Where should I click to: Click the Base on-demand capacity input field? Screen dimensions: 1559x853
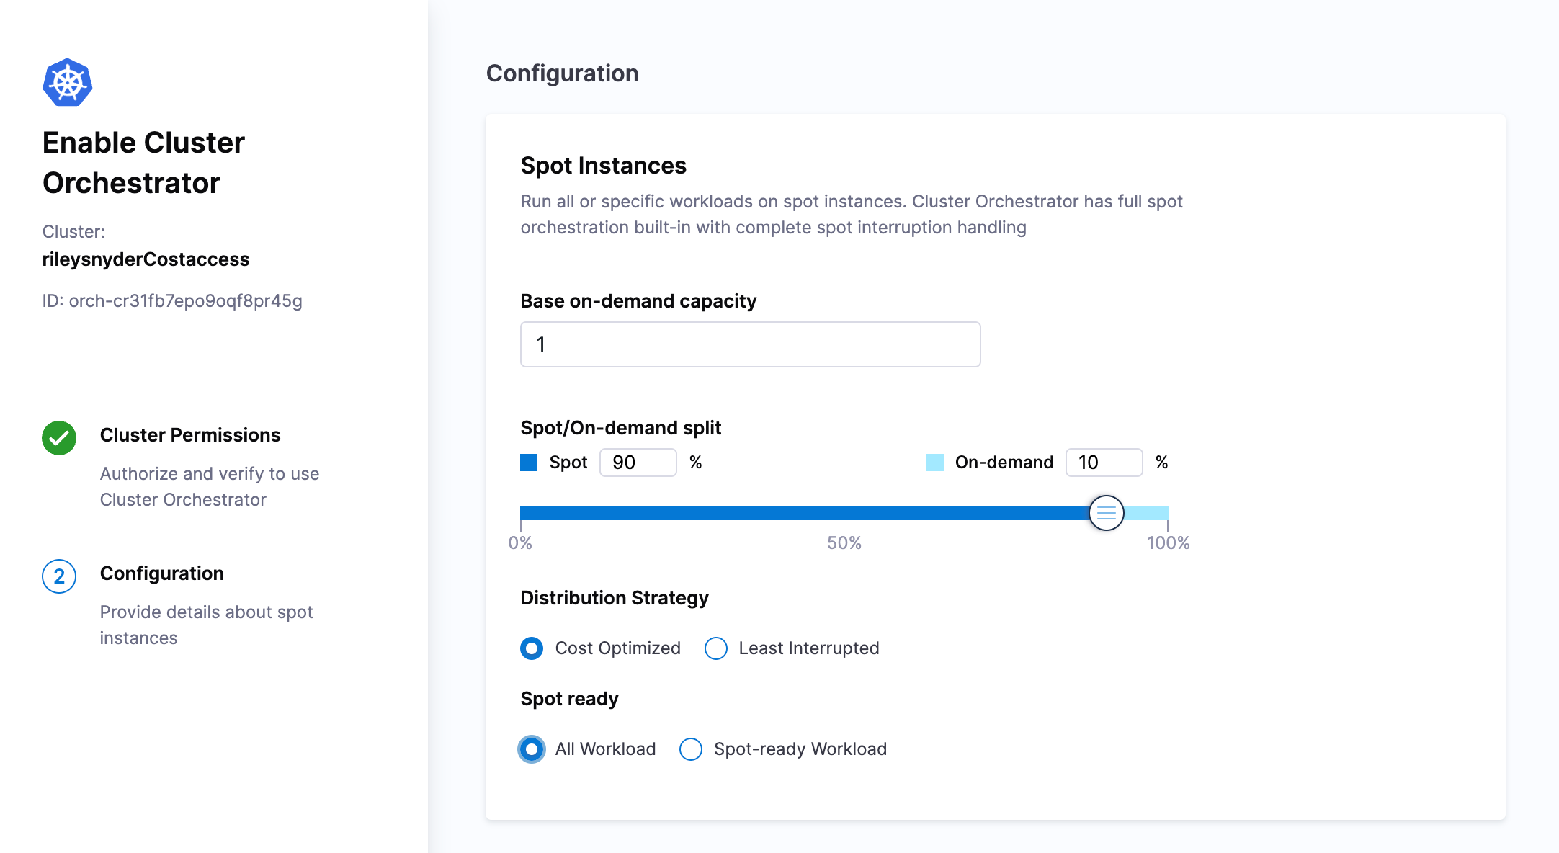750,344
